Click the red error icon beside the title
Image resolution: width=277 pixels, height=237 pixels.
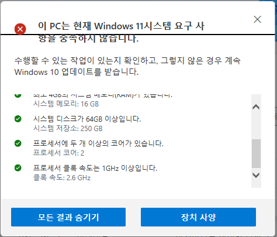click(20, 29)
